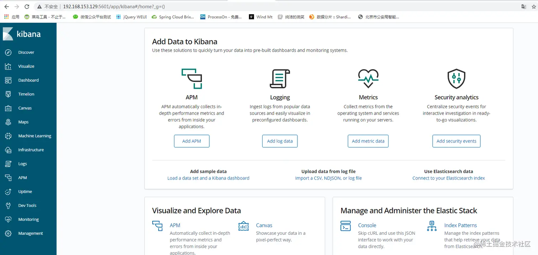This screenshot has width=538, height=255.
Task: Open ProcessOn bookmark
Action: [x=221, y=17]
